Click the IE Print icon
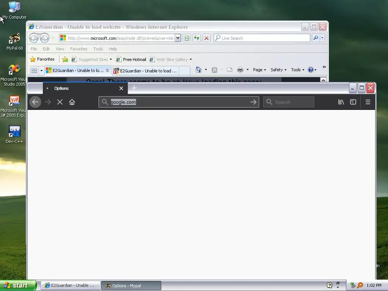 [x=240, y=70]
